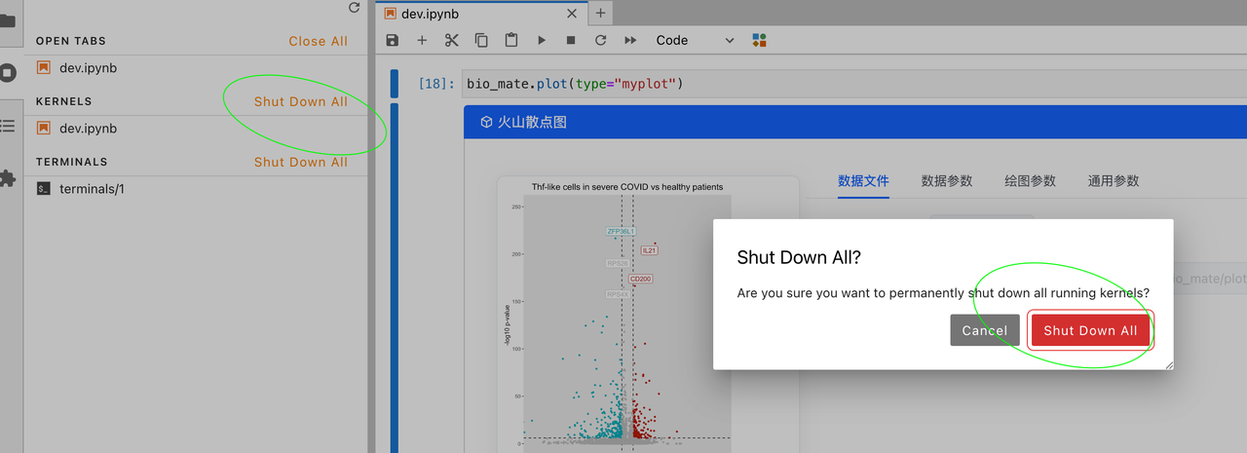Shut down all terminals in sidebar

300,162
